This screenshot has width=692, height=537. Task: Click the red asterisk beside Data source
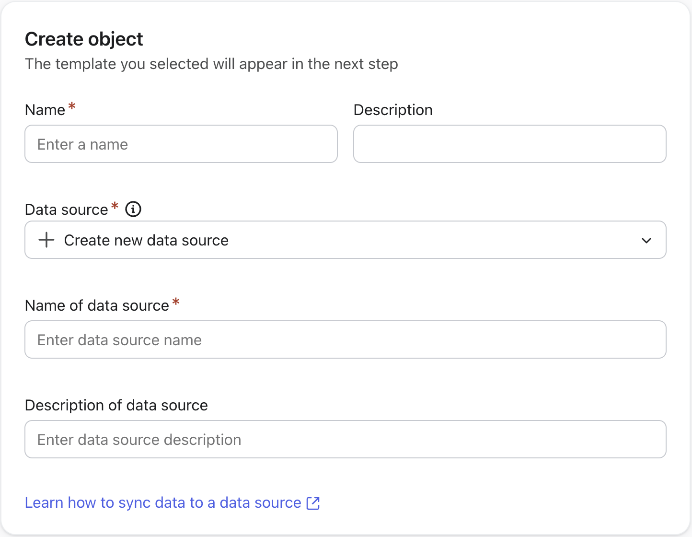115,206
